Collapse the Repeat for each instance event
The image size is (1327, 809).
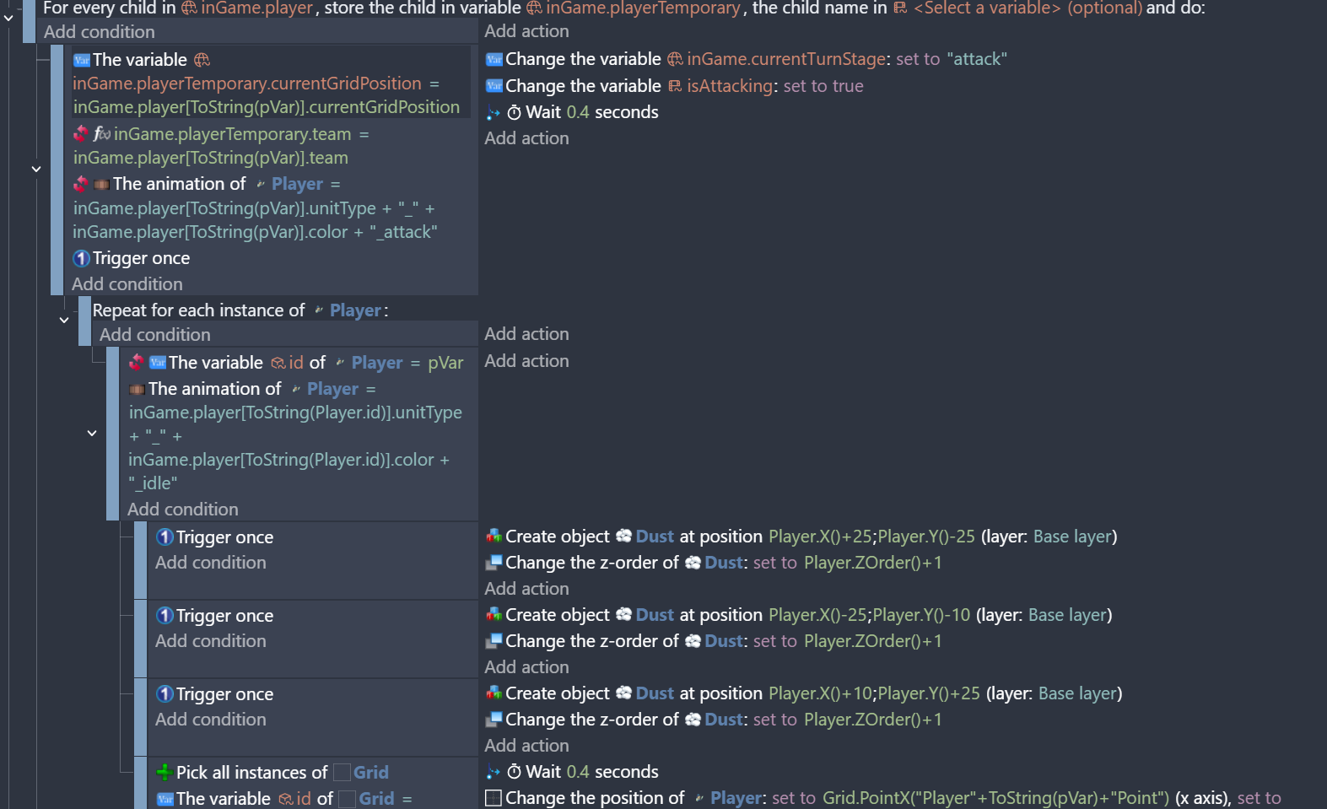(64, 320)
